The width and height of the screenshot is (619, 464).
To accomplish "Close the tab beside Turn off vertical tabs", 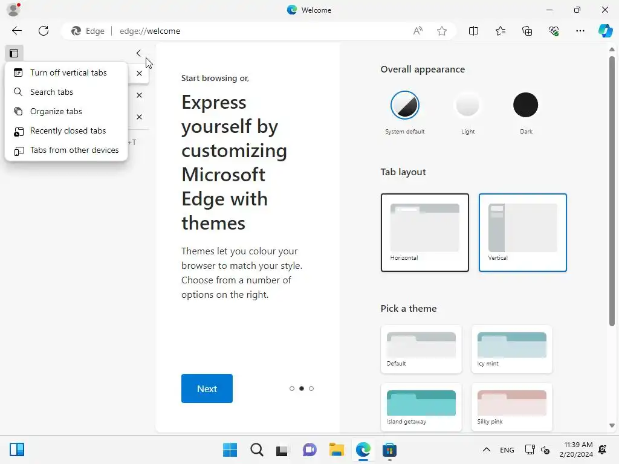I will [140, 73].
